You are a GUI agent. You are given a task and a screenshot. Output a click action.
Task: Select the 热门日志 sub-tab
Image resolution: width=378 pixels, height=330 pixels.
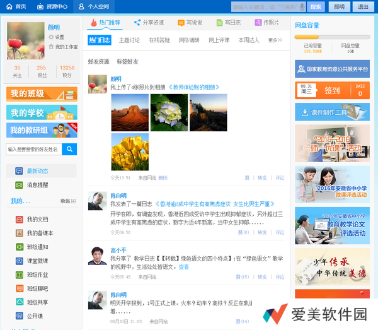[x=100, y=40]
